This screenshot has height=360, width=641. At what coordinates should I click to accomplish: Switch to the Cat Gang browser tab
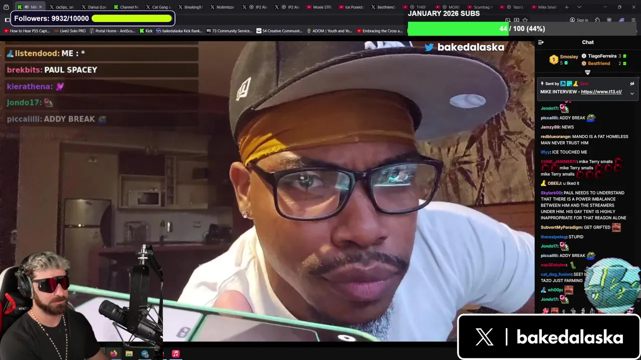tap(157, 7)
